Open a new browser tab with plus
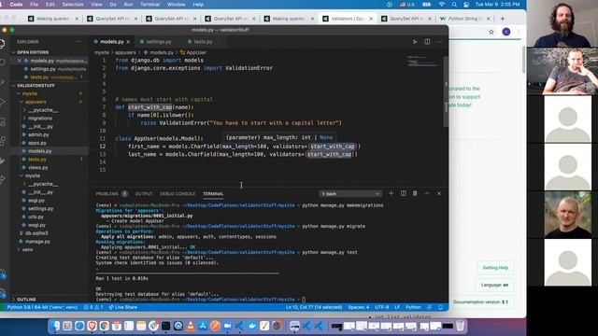598x336 pixels. tap(503, 19)
